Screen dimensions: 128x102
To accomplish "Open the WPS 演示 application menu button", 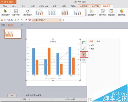I will click(8, 2).
